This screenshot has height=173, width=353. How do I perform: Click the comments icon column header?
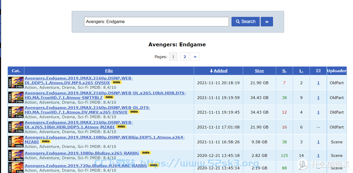pyautogui.click(x=318, y=71)
